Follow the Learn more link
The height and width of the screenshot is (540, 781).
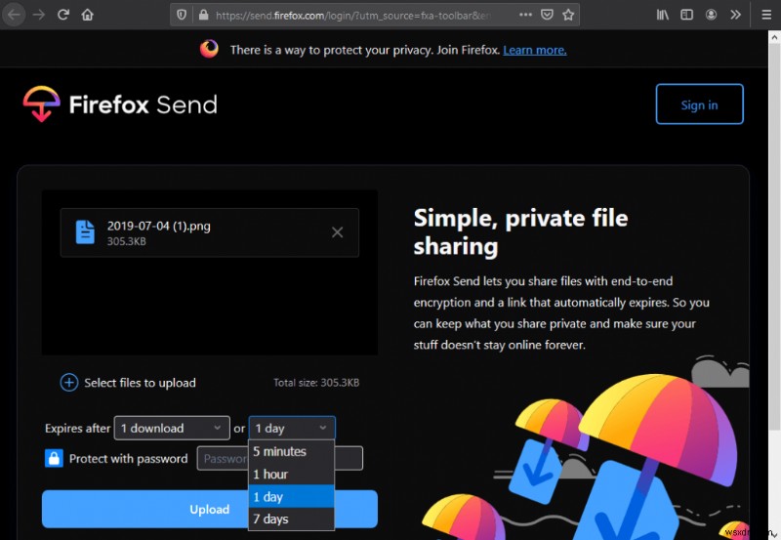[x=534, y=50]
